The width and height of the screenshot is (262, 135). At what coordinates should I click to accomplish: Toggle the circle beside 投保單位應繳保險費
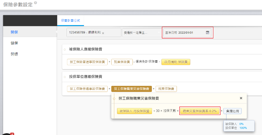65,77
